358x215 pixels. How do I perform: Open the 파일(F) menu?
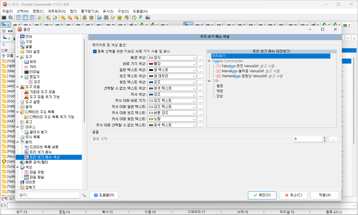pyautogui.click(x=8, y=11)
